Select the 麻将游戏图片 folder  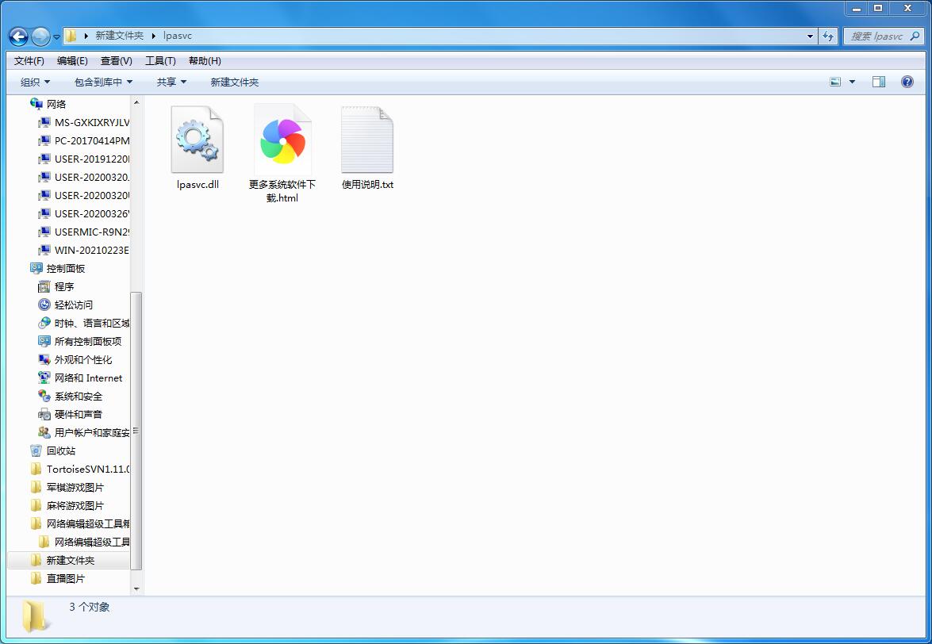pyautogui.click(x=67, y=505)
